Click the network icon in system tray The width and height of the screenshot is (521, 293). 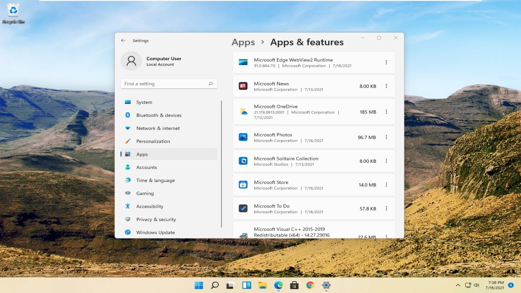coord(468,285)
